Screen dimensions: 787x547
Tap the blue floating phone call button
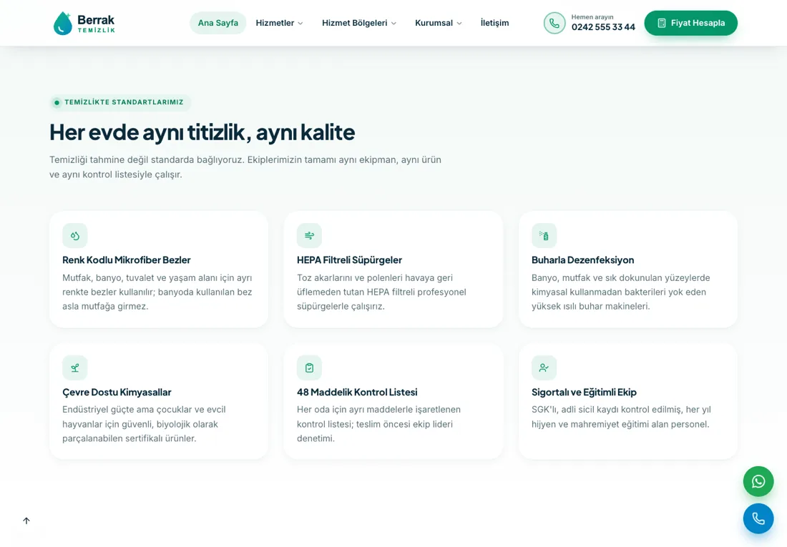(x=758, y=518)
